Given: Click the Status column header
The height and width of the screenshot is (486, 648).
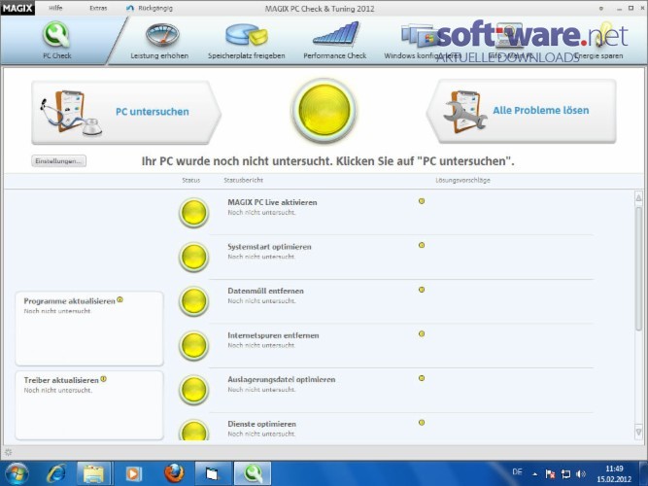Looking at the screenshot, I should [x=191, y=180].
